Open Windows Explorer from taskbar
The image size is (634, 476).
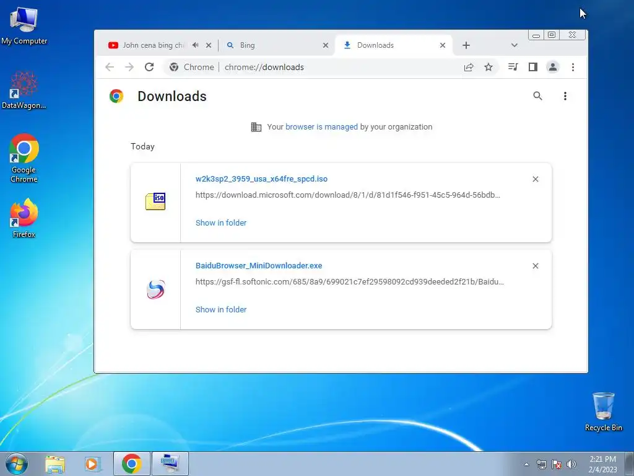coord(55,464)
